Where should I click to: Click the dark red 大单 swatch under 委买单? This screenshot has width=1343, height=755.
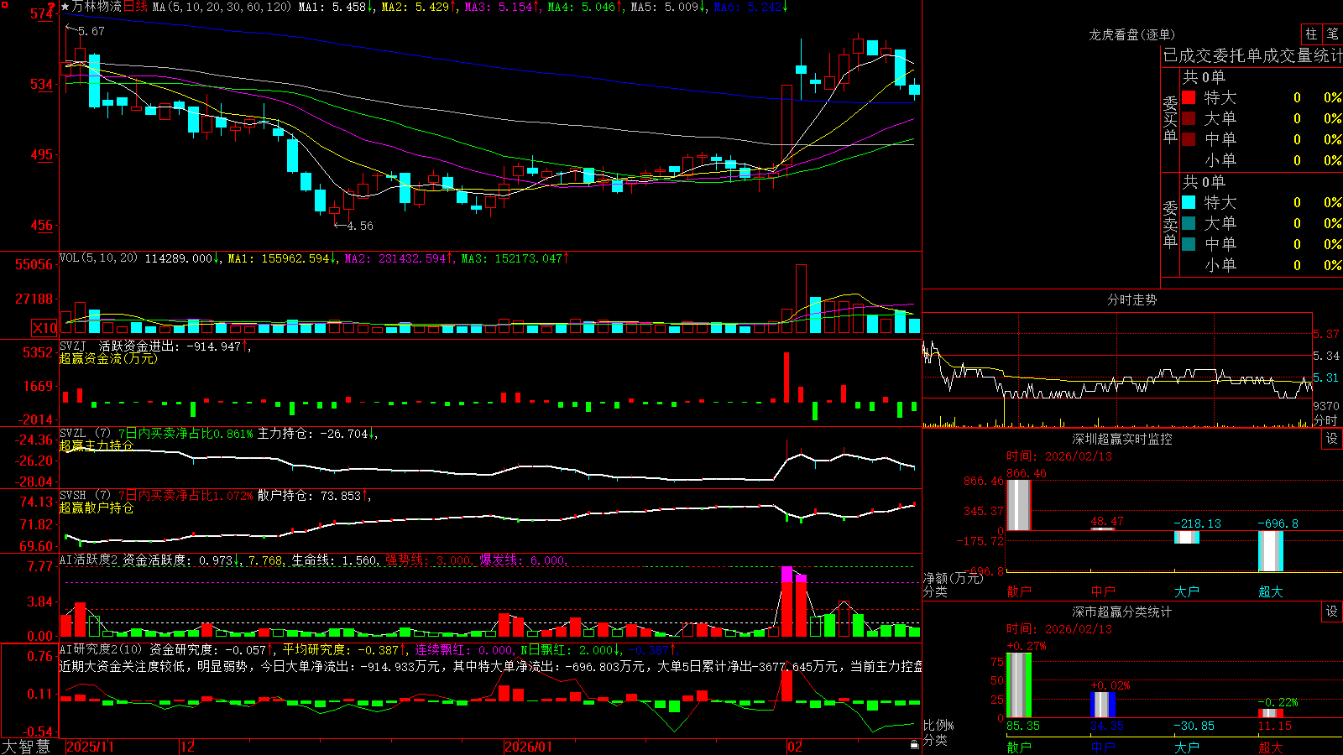pyautogui.click(x=1189, y=118)
